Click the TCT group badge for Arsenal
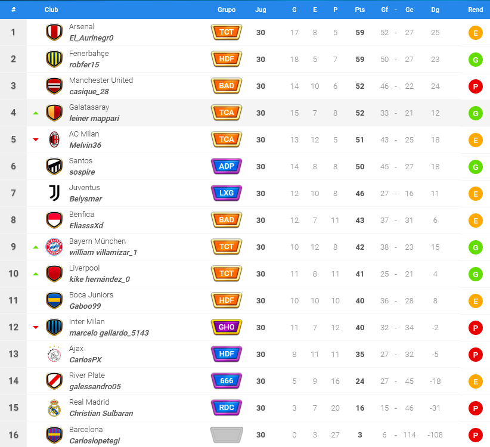Screen dimensions: 490x447 pos(227,32)
